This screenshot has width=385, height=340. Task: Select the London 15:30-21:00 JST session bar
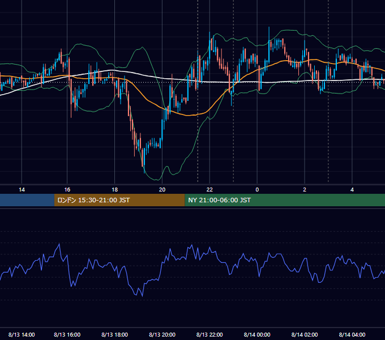tap(119, 200)
